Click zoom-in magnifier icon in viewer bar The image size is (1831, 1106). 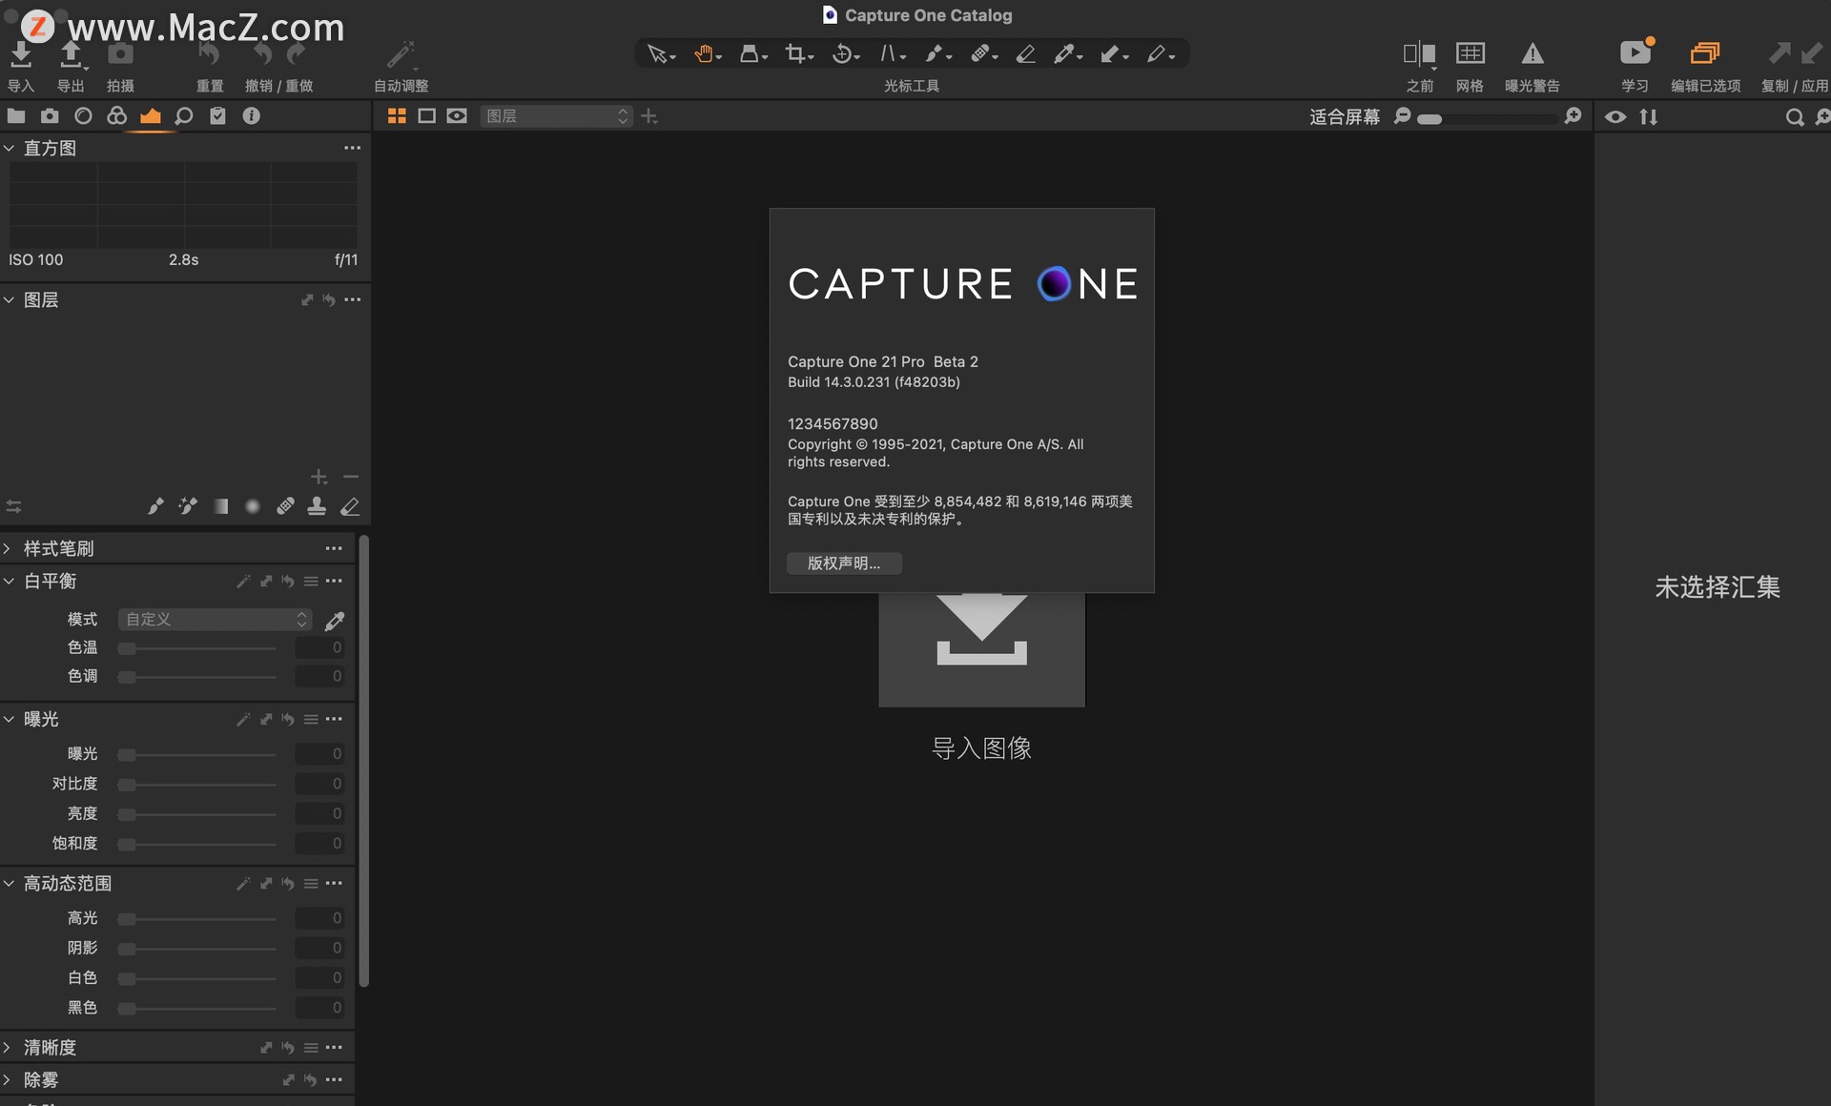coord(1573,116)
